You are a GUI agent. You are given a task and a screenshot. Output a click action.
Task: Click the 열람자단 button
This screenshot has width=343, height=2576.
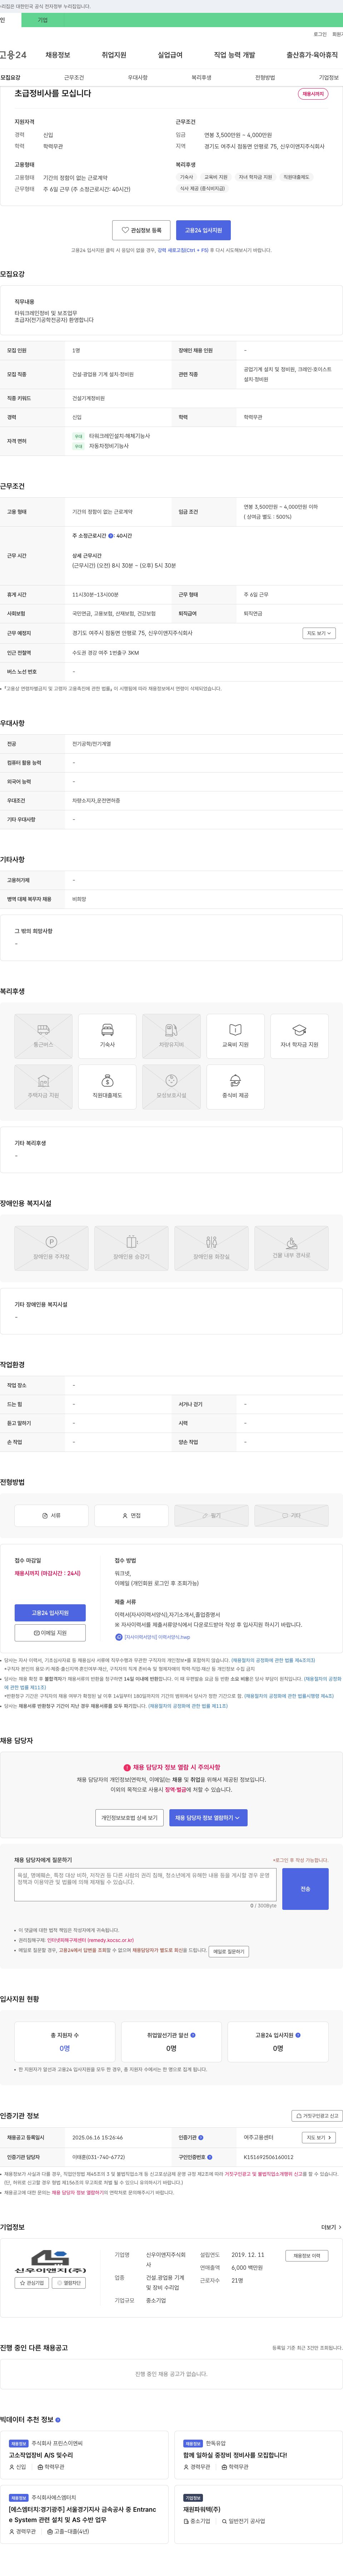pyautogui.click(x=69, y=2283)
